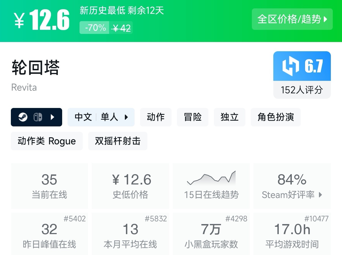Tap the Nintendo Switch platform icon
The width and height of the screenshot is (342, 255).
click(38, 117)
